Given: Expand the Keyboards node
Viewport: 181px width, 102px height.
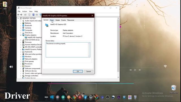Looking at the screenshot, I should (21, 52).
